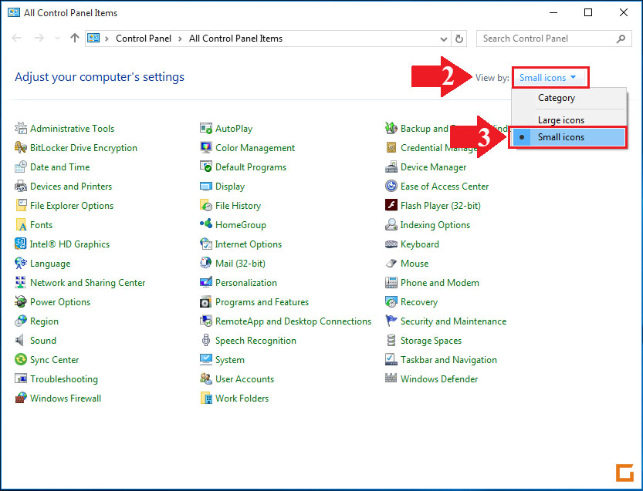Open the Mail (32-bit) icon

point(206,263)
